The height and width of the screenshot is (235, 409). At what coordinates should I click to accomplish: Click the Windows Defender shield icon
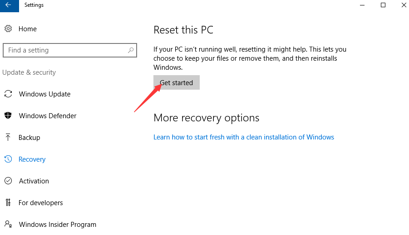8,115
